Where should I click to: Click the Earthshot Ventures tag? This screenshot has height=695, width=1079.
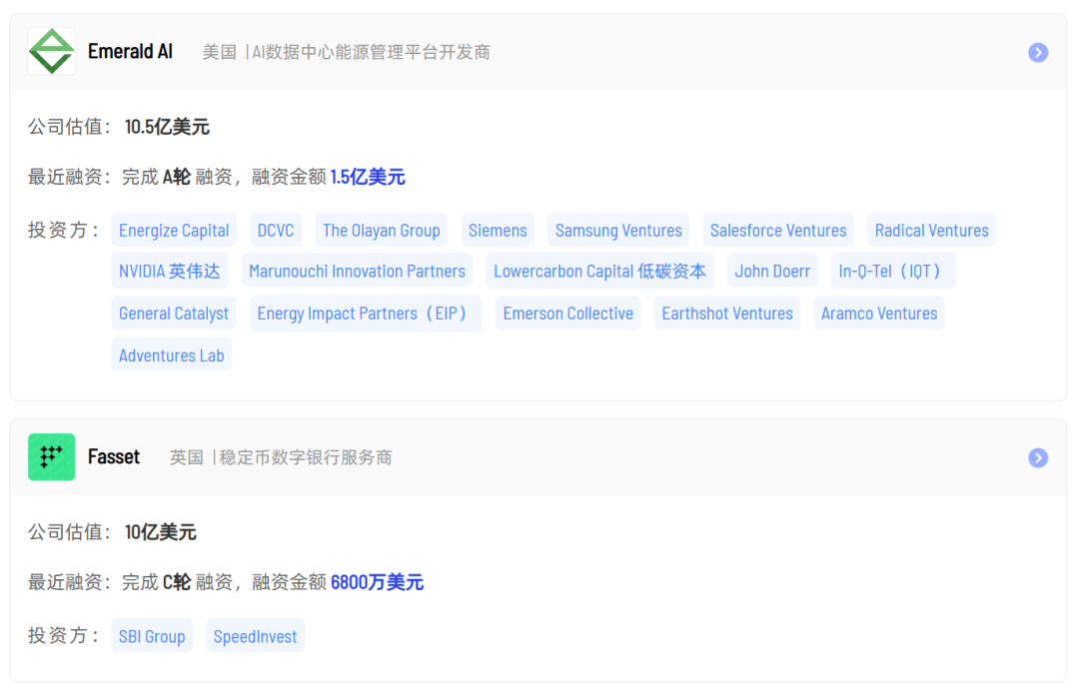point(727,314)
